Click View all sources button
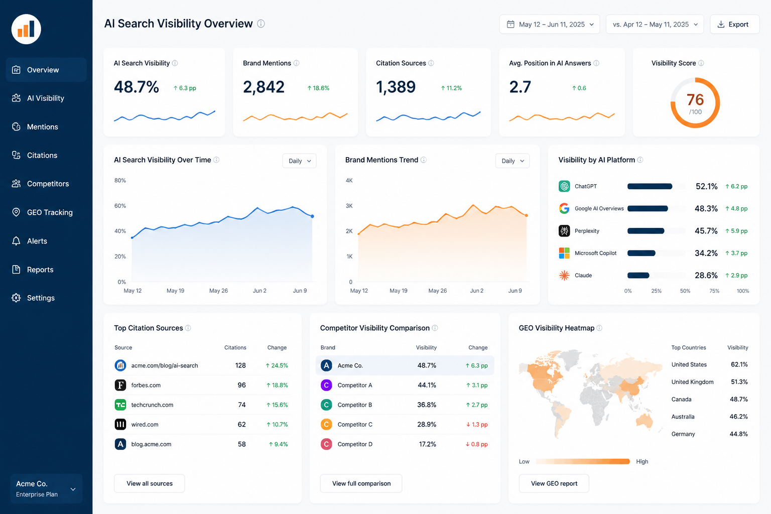771x514 pixels. (x=150, y=483)
